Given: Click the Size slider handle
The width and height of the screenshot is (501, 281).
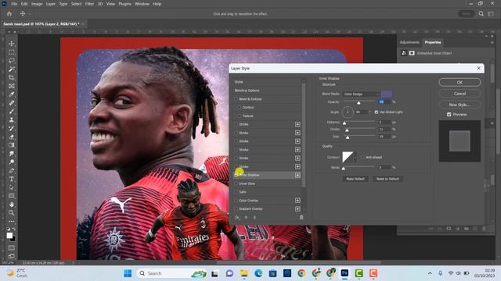Looking at the screenshot, I should 348,137.
